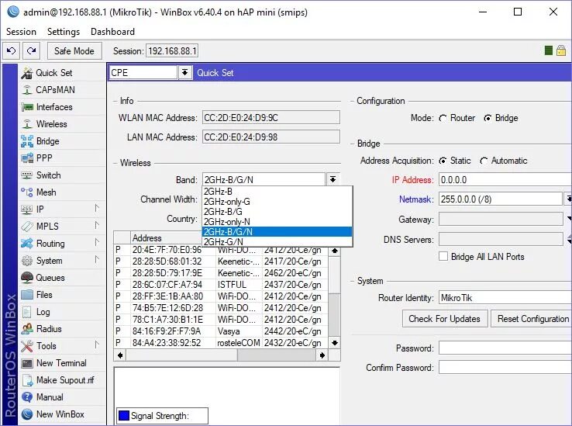
Task: Select 2GHz-only-G from band list
Action: [x=277, y=202]
